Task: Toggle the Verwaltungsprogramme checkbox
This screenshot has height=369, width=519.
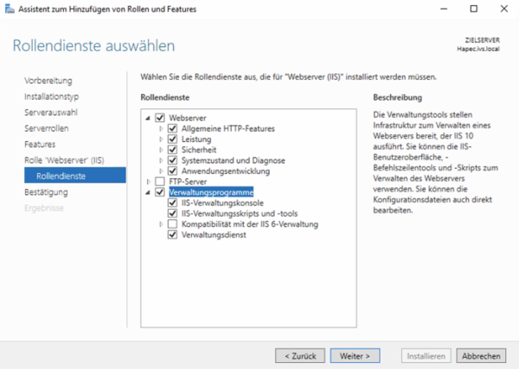Action: 160,192
